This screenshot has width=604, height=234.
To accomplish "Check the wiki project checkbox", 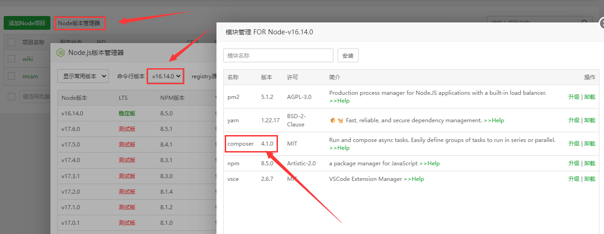I will pyautogui.click(x=11, y=59).
